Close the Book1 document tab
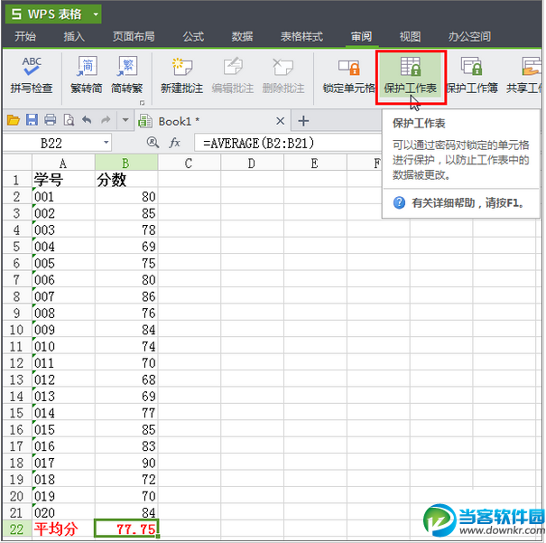The width and height of the screenshot is (546, 543). click(x=280, y=121)
